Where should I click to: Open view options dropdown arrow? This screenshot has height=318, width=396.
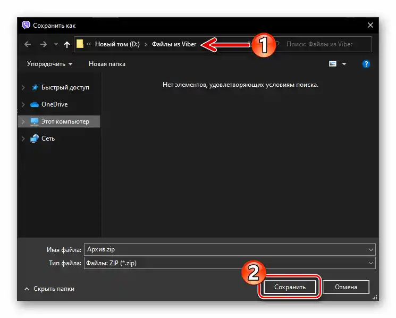point(344,64)
